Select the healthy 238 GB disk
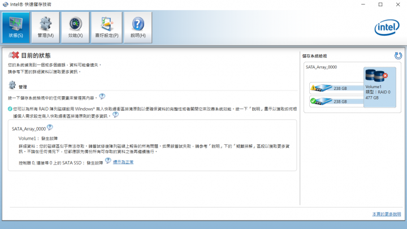Screen dimensions: 407x229 coord(336,101)
